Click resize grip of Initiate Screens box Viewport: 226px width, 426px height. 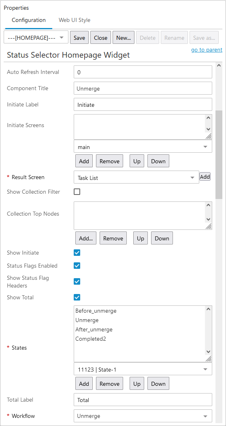209,136
